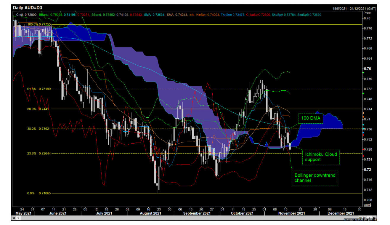This screenshot has width=390, height=225.
Task: Click the 50.0% 0.7441 Fibonacci label
Action: coord(38,109)
